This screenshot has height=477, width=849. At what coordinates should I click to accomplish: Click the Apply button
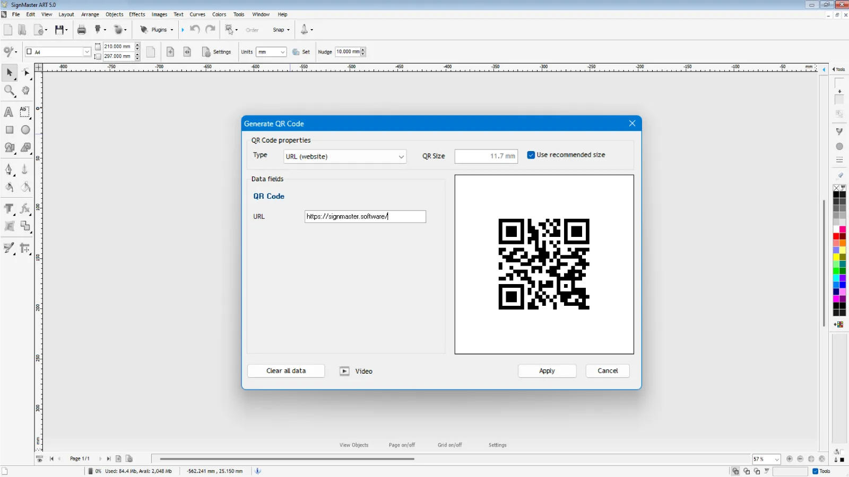(547, 371)
